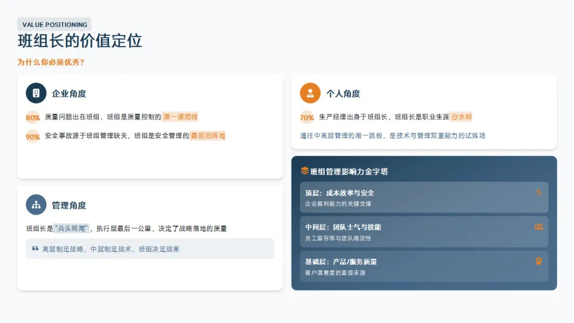The width and height of the screenshot is (574, 323).
Task: Click the text 员工留存率与团队稳定性
Action: click(x=338, y=238)
